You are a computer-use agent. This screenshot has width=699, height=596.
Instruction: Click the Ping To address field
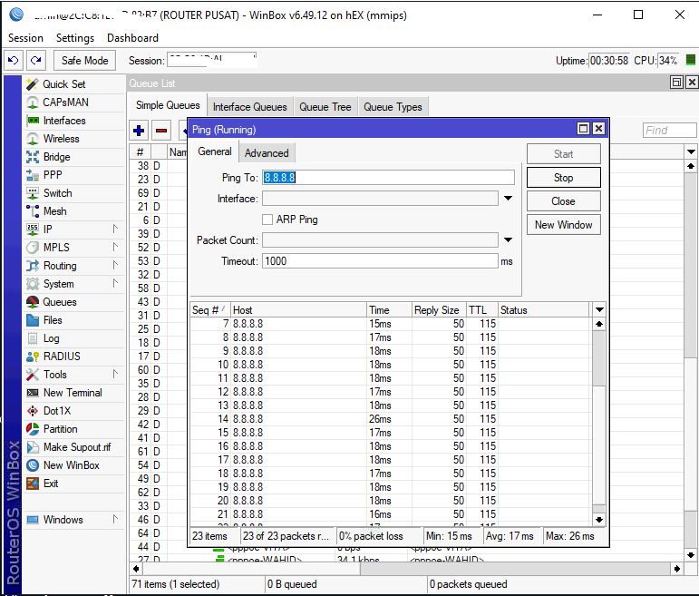pos(388,178)
